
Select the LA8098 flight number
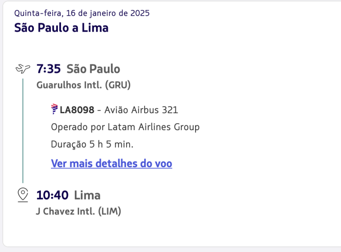coord(77,110)
